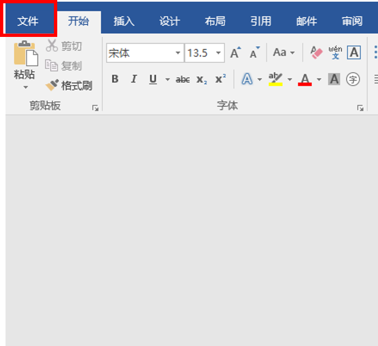Screen dimensions: 378x346
Task: Click the 复制 copy button
Action: point(64,66)
